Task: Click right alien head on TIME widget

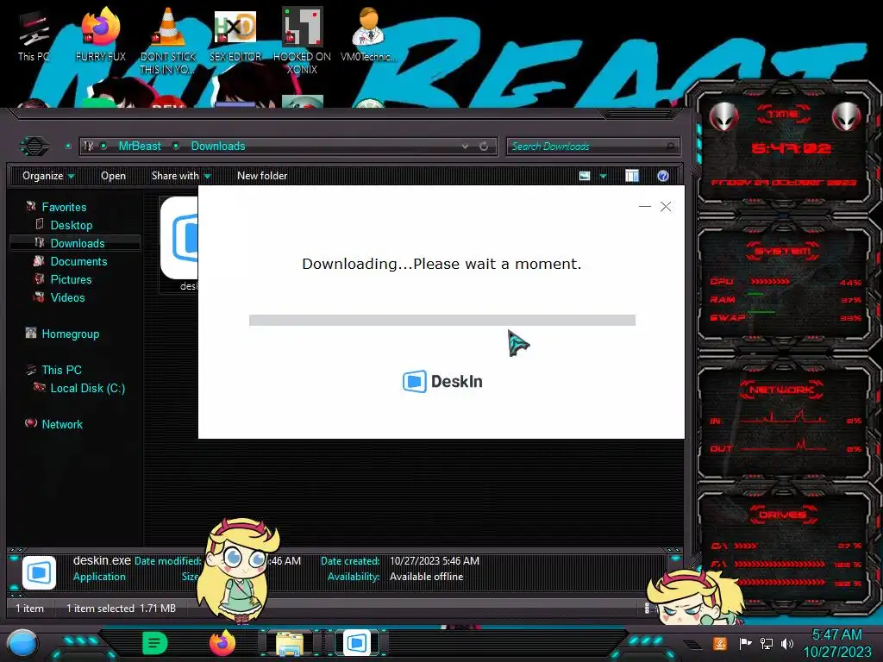Action: [x=847, y=117]
